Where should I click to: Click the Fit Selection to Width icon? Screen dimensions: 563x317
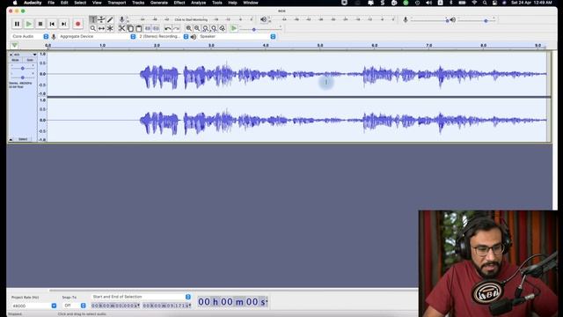tap(206, 28)
